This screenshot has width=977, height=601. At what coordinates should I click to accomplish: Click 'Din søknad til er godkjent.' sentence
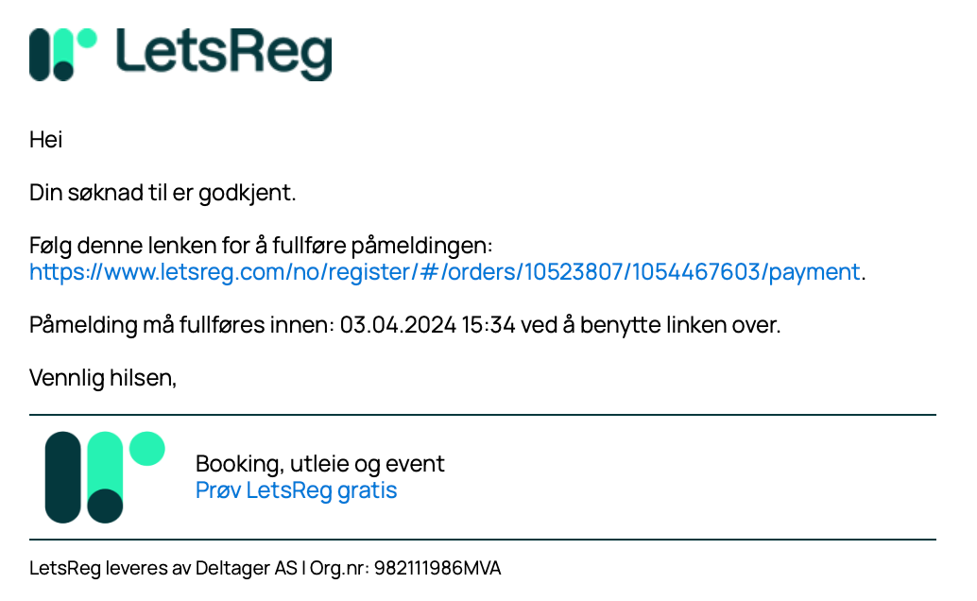click(x=163, y=193)
